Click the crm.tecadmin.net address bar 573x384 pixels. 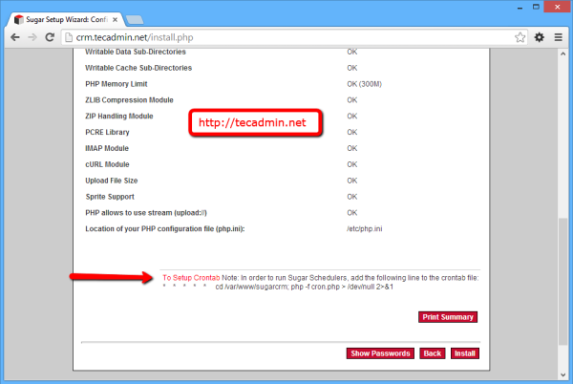(x=286, y=37)
